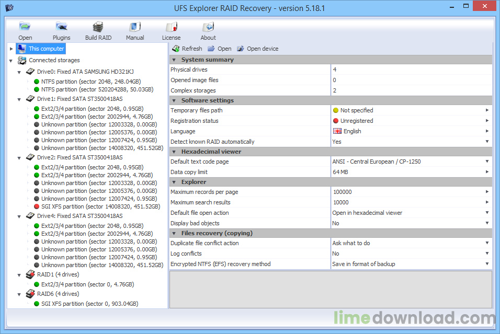
Task: Click the Open device icon
Action: click(x=241, y=49)
